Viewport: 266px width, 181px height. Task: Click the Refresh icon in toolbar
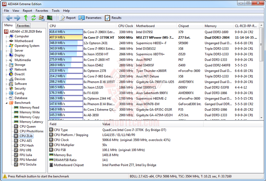(34, 18)
